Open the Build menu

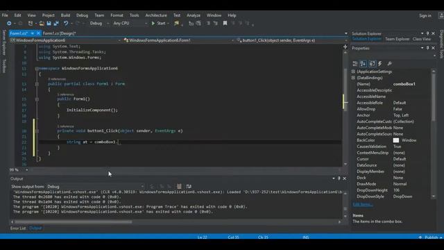(65, 15)
